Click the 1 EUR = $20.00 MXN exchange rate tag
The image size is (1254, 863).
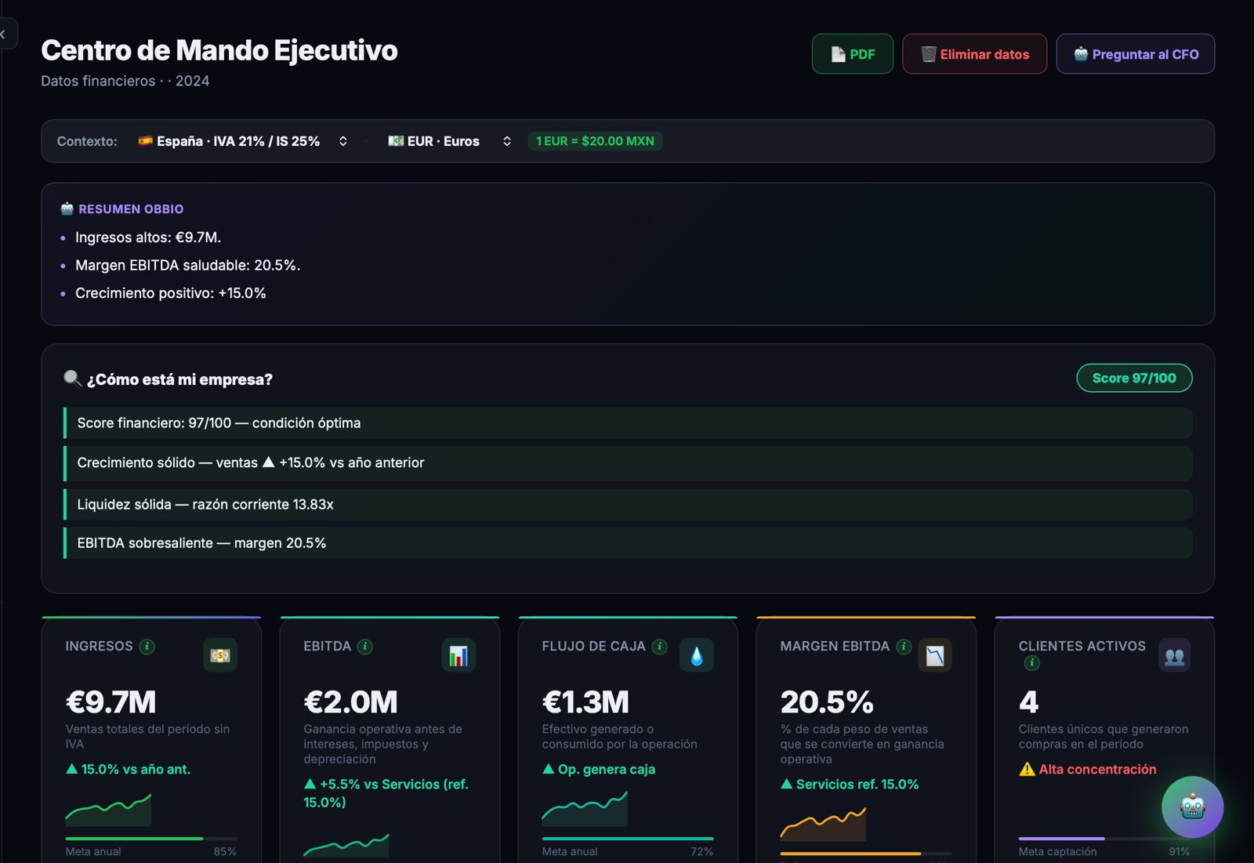coord(595,141)
